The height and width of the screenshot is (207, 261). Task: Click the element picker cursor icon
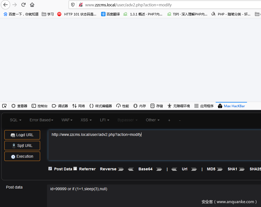click(x=4, y=106)
